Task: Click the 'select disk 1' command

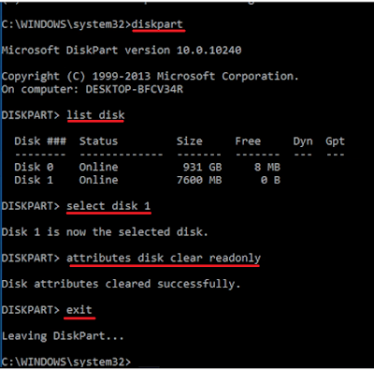Action: [x=108, y=206]
